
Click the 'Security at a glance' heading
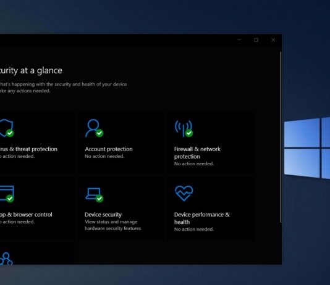31,70
